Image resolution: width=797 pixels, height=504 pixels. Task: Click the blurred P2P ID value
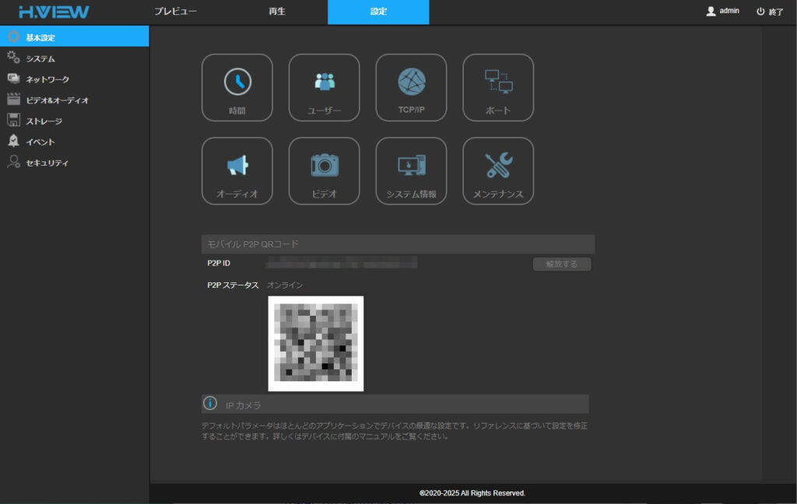pyautogui.click(x=342, y=263)
